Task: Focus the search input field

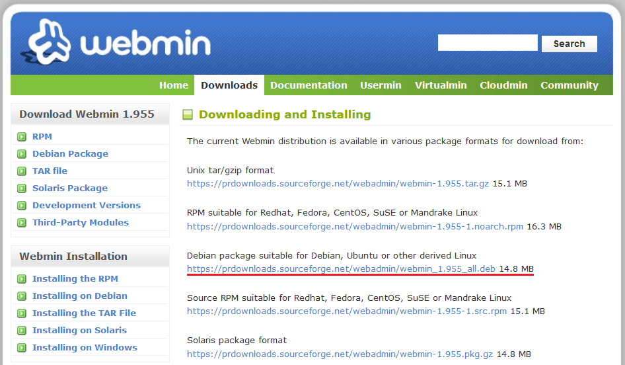Action: coord(488,43)
